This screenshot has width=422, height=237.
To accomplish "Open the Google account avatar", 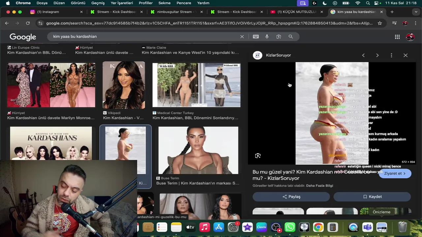I will pyautogui.click(x=410, y=37).
